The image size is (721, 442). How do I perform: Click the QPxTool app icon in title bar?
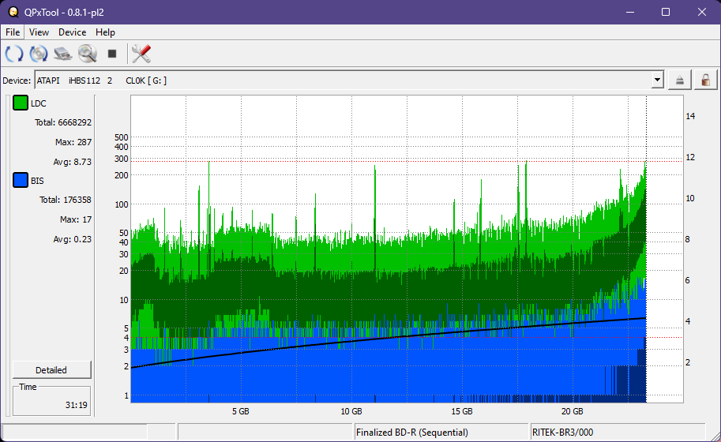coord(13,12)
